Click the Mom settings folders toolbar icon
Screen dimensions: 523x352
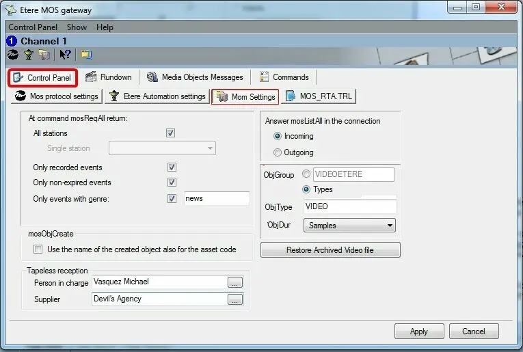(x=44, y=55)
